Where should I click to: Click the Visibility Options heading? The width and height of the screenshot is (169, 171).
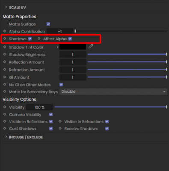coord(19,99)
